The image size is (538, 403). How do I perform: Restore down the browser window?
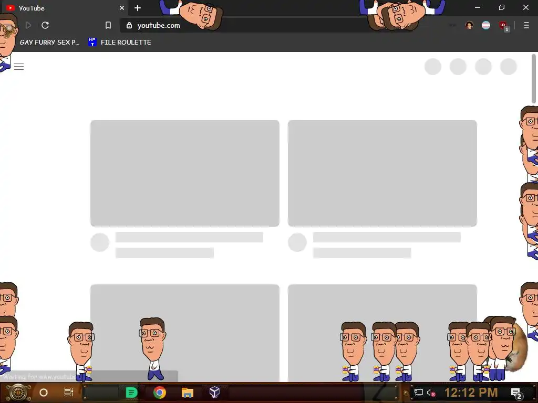pos(502,7)
